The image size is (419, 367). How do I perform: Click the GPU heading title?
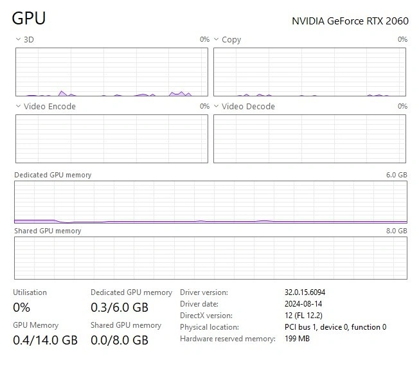(x=29, y=18)
